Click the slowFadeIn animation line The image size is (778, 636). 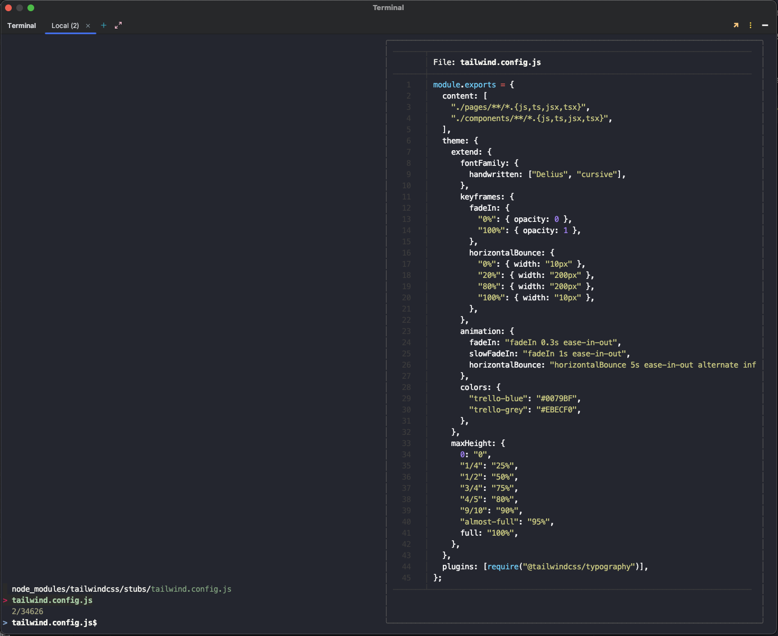point(550,354)
